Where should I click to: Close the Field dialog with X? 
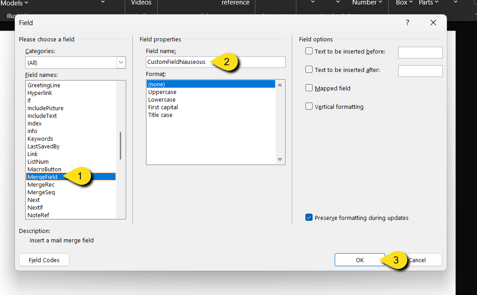433,23
